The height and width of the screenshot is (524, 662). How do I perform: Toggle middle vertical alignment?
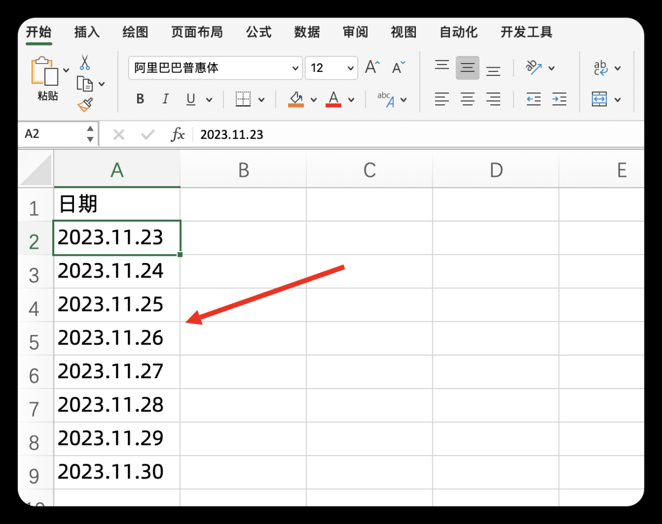468,68
